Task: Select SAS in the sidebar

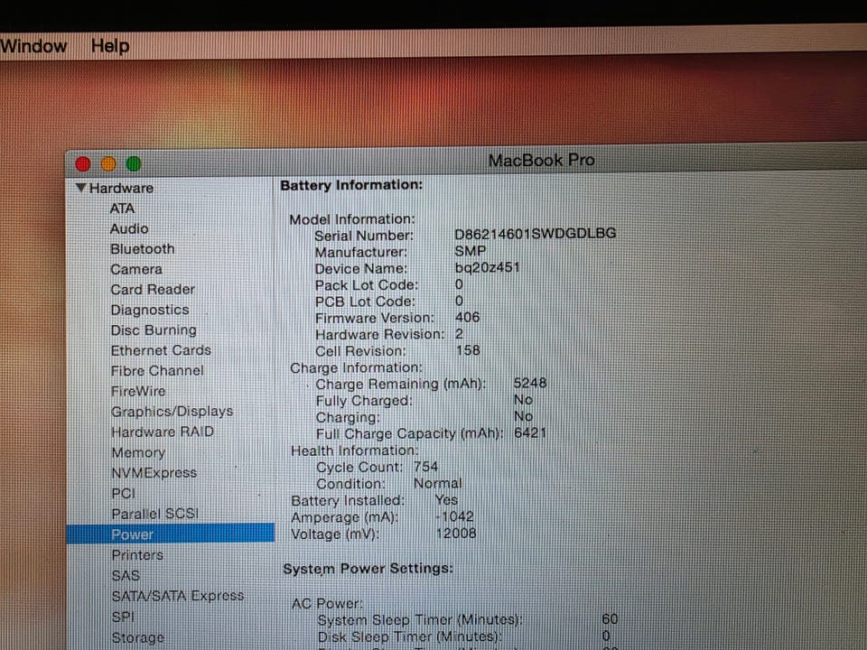Action: (x=126, y=575)
